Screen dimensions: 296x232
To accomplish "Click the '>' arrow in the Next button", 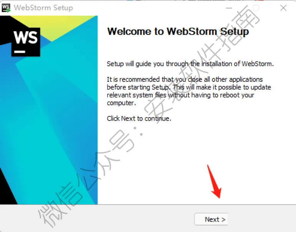I will (x=223, y=220).
